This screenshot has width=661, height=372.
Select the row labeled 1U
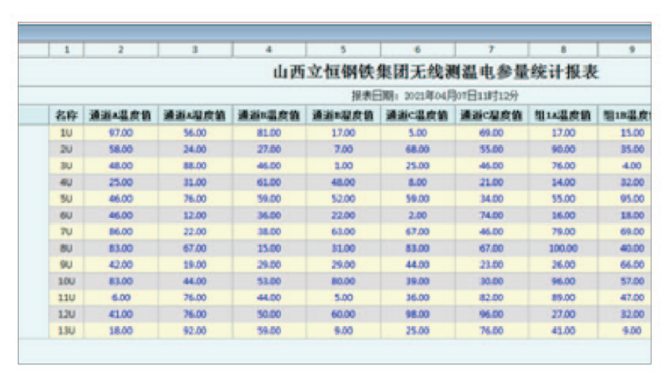point(67,133)
